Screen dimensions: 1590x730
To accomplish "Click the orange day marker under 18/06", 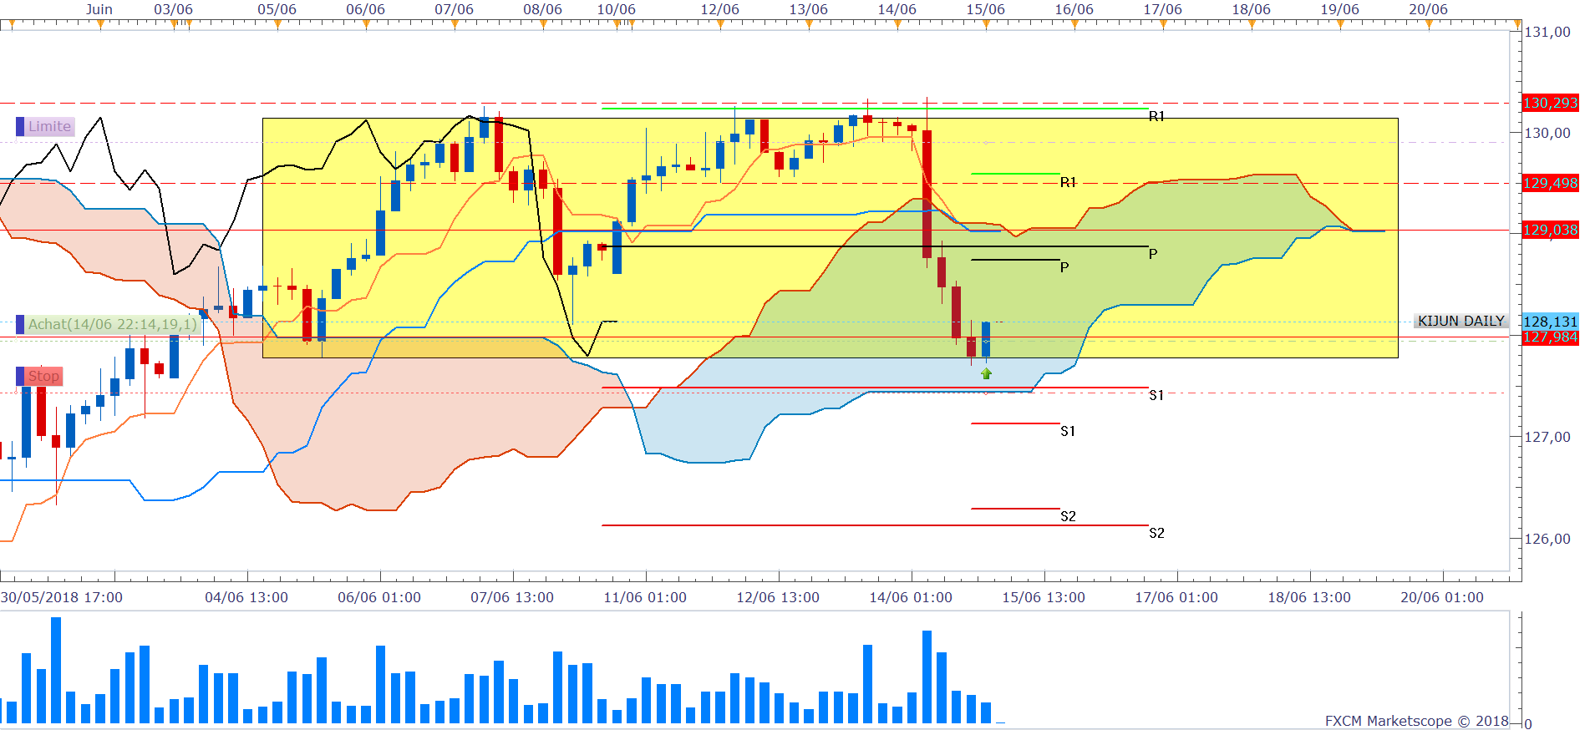I will [x=1252, y=24].
